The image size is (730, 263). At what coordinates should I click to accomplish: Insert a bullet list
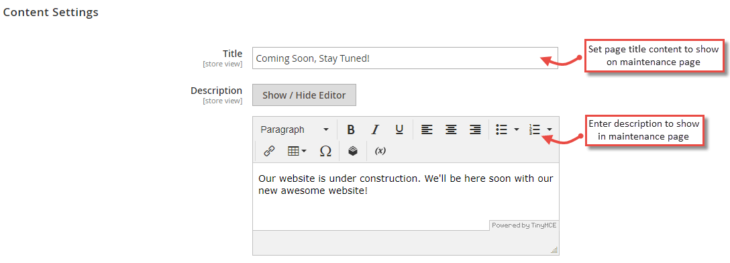[501, 129]
